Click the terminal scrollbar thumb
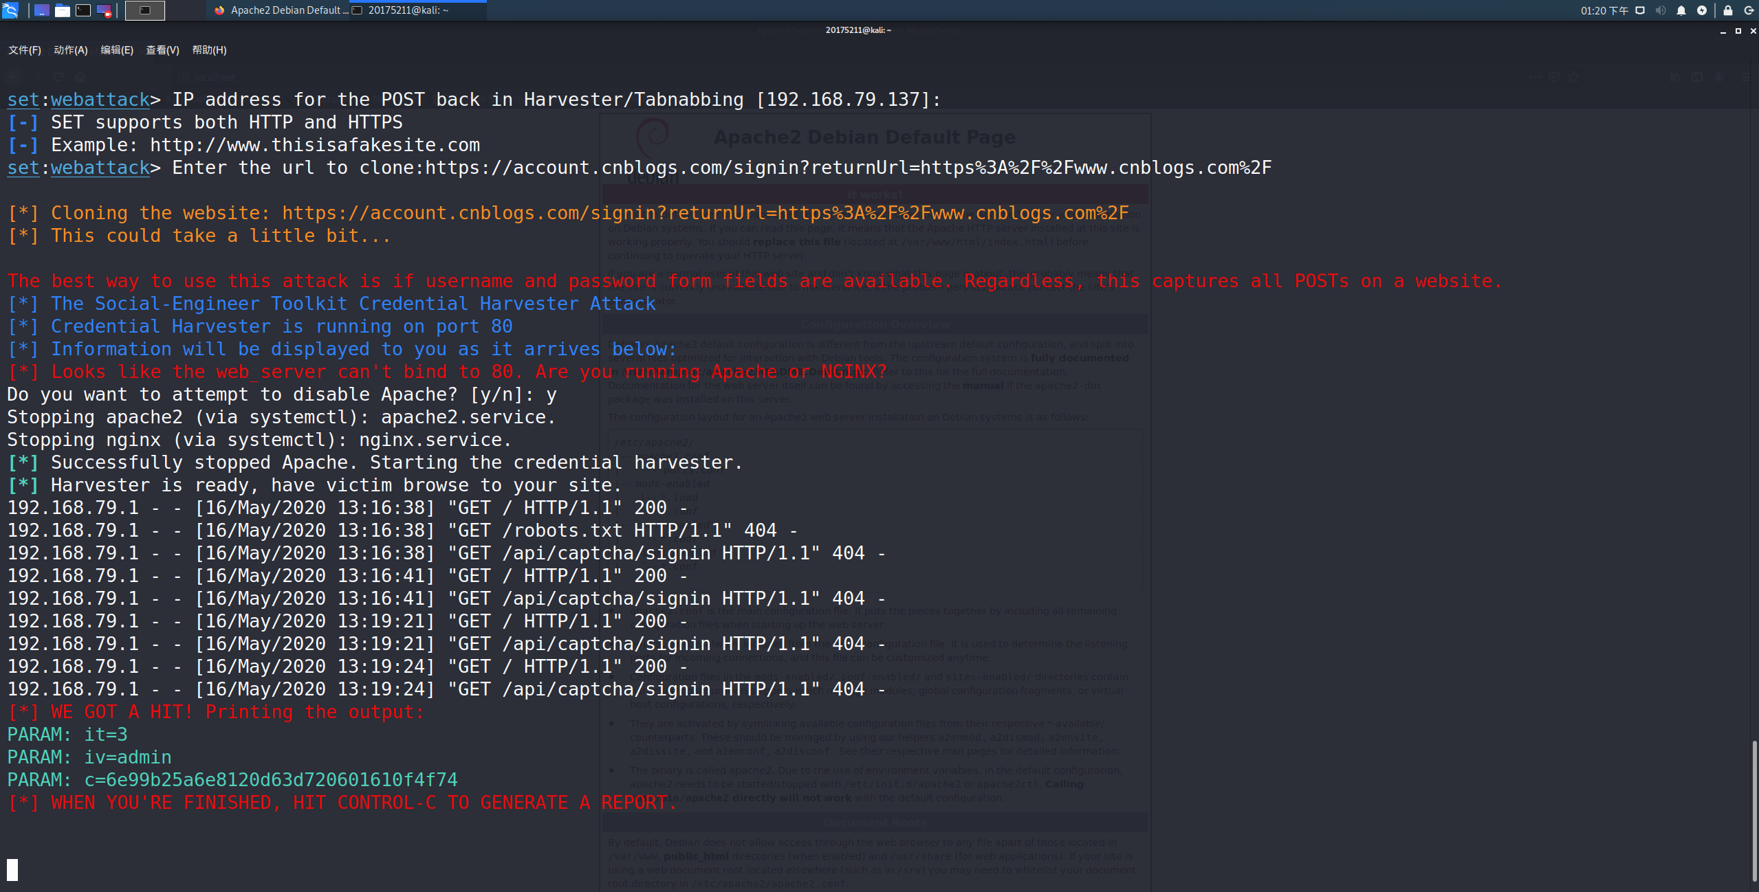 pos(1754,811)
